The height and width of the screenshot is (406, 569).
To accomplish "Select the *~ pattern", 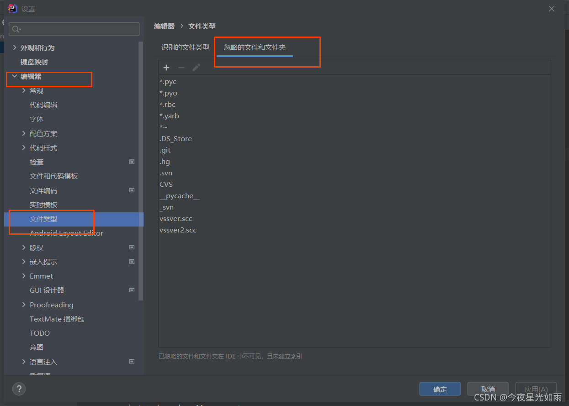I will click(x=163, y=127).
